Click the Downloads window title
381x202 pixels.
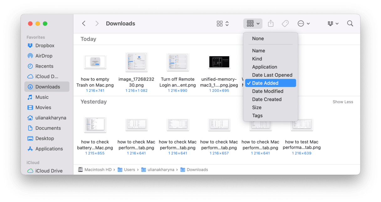coord(121,23)
